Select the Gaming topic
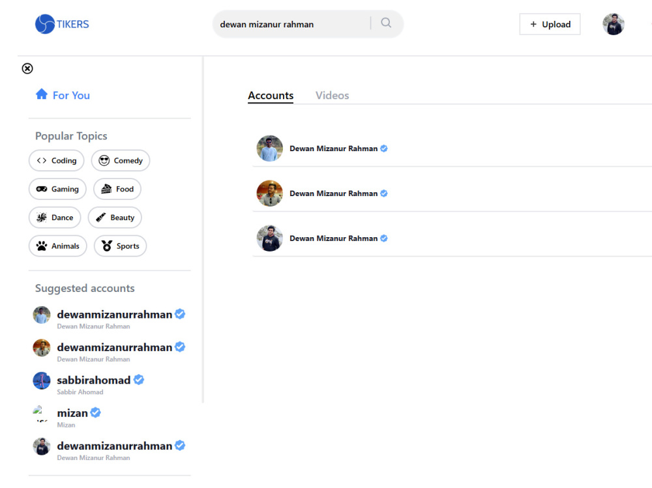The width and height of the screenshot is (652, 488). point(57,189)
